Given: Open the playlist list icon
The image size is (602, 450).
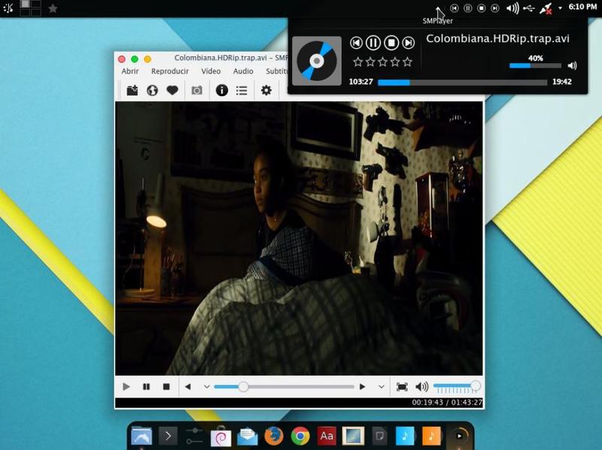Looking at the screenshot, I should point(242,90).
